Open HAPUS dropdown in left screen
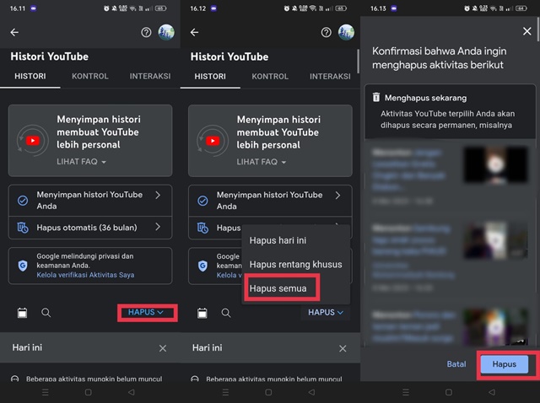540x403 pixels. point(146,312)
